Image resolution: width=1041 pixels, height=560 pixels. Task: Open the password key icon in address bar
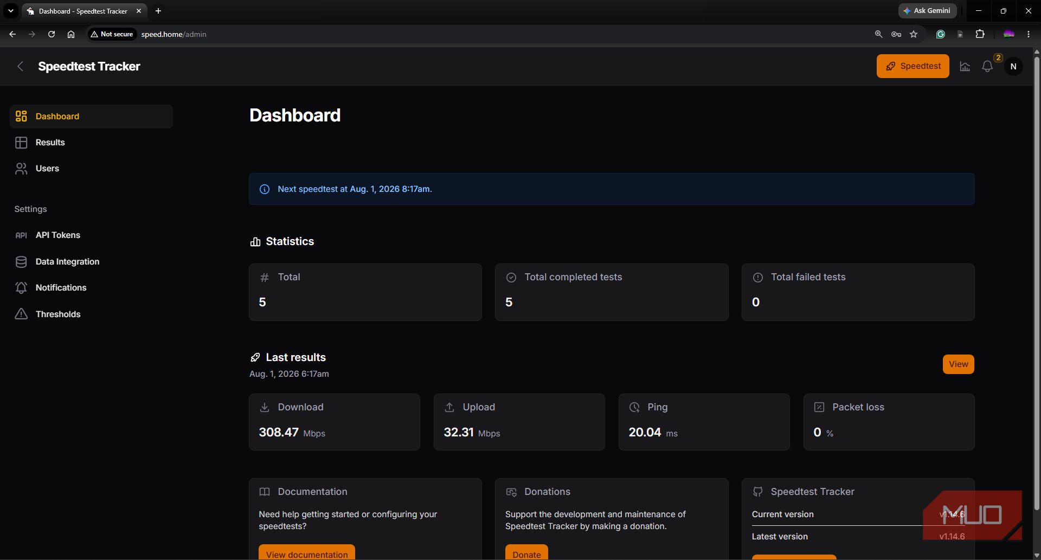click(x=896, y=34)
